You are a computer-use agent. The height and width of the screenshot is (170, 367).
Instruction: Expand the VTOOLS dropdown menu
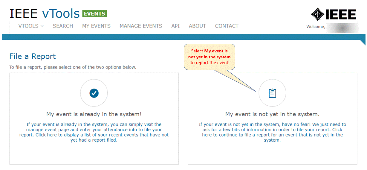click(x=31, y=26)
